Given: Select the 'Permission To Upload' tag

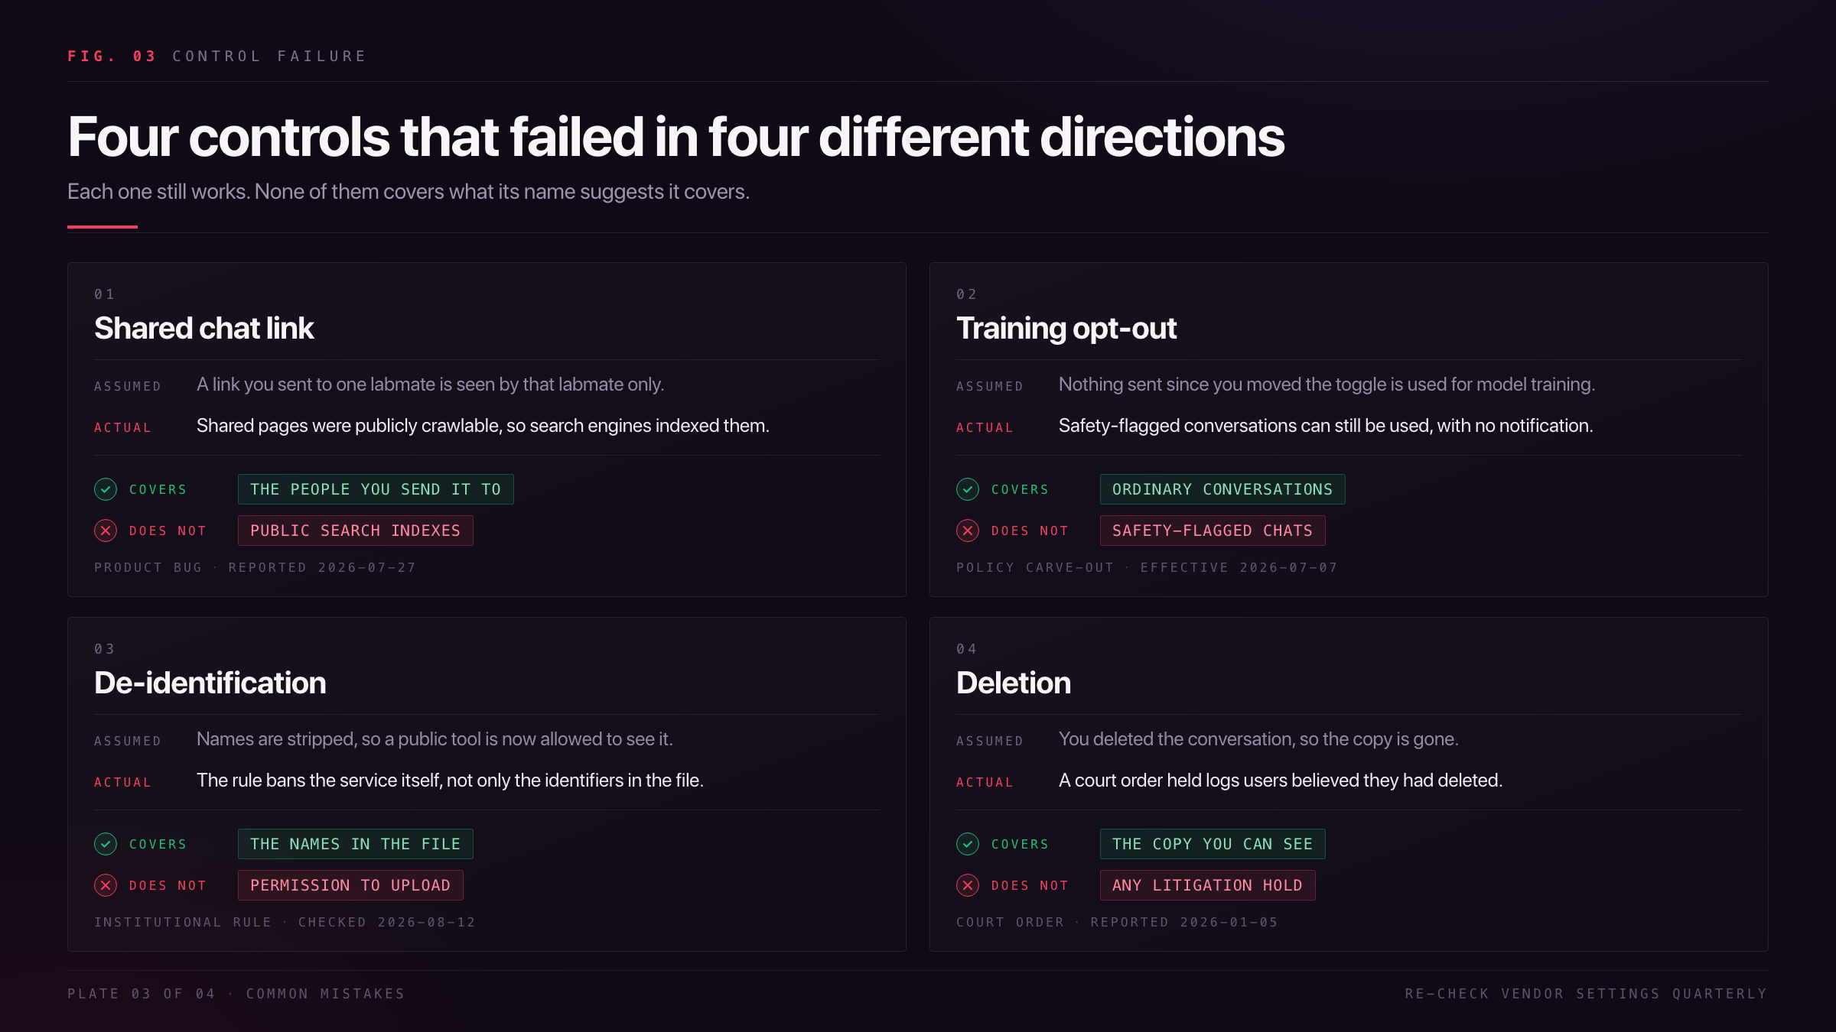Looking at the screenshot, I should pos(350,885).
